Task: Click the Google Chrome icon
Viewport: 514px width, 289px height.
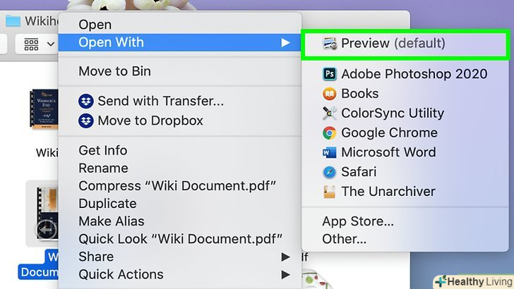Action: click(330, 133)
